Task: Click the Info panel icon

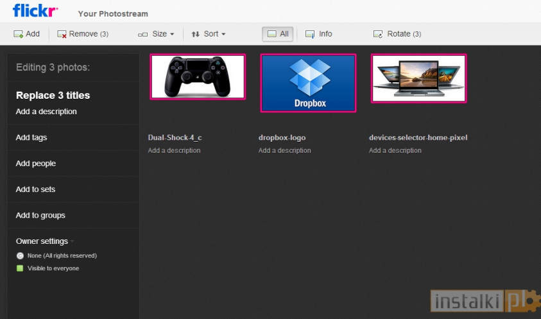Action: (x=310, y=34)
